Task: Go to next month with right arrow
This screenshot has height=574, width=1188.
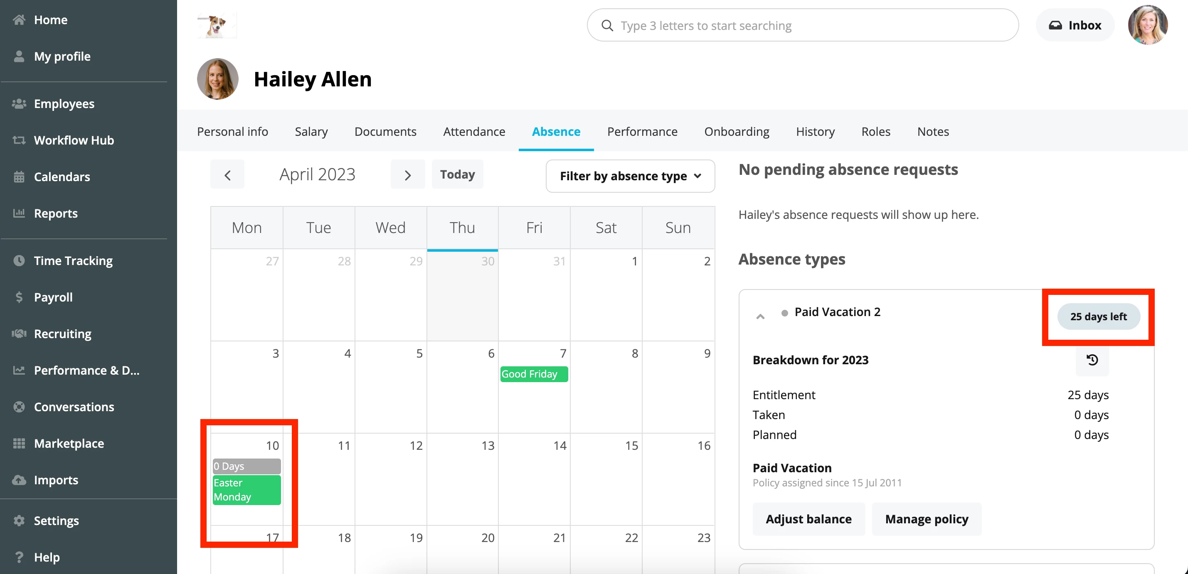Action: pyautogui.click(x=408, y=174)
